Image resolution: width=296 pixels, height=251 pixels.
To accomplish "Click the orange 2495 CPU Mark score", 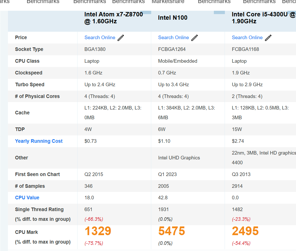I will point(245,231).
